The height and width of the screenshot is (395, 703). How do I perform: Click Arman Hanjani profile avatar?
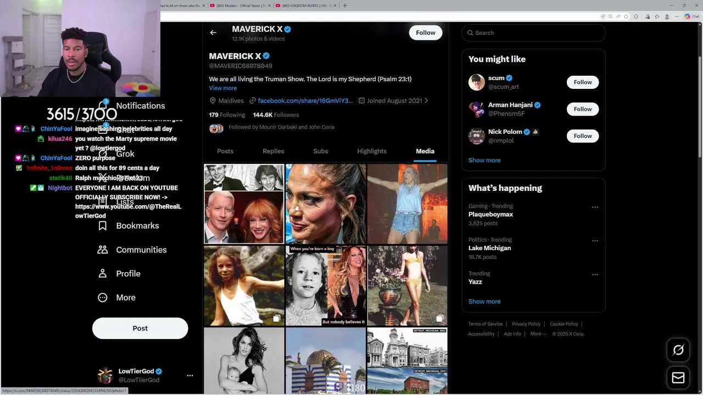[x=477, y=109]
